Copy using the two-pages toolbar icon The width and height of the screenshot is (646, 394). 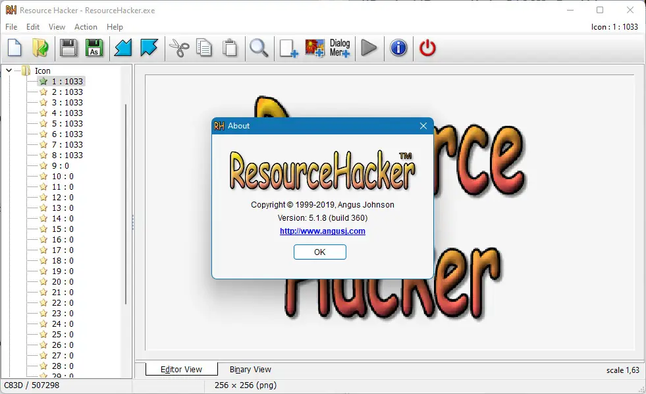[204, 48]
